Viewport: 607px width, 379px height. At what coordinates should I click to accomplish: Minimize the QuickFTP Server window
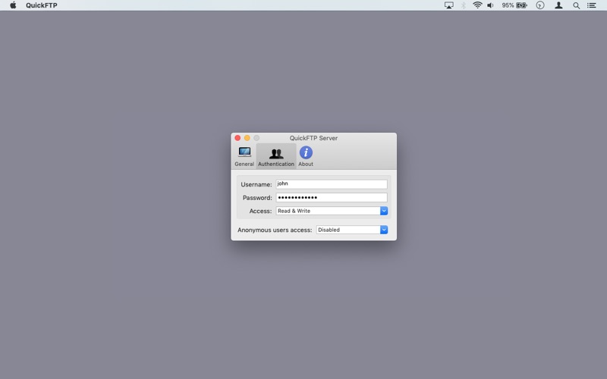(247, 138)
